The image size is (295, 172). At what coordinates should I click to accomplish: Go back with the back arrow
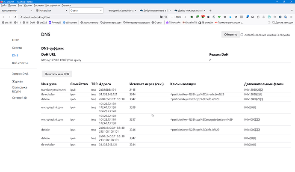coord(4,17)
